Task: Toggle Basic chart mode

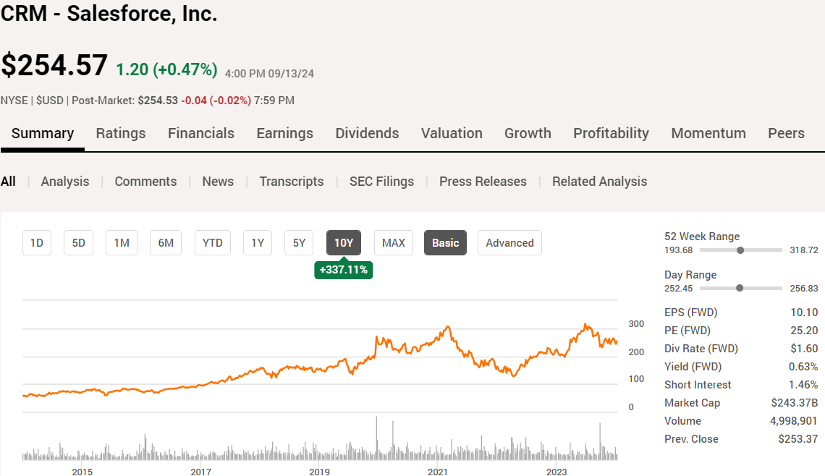Action: coord(445,243)
